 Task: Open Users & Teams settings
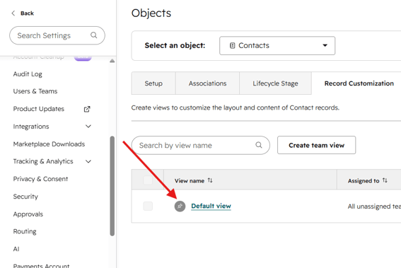tap(35, 91)
